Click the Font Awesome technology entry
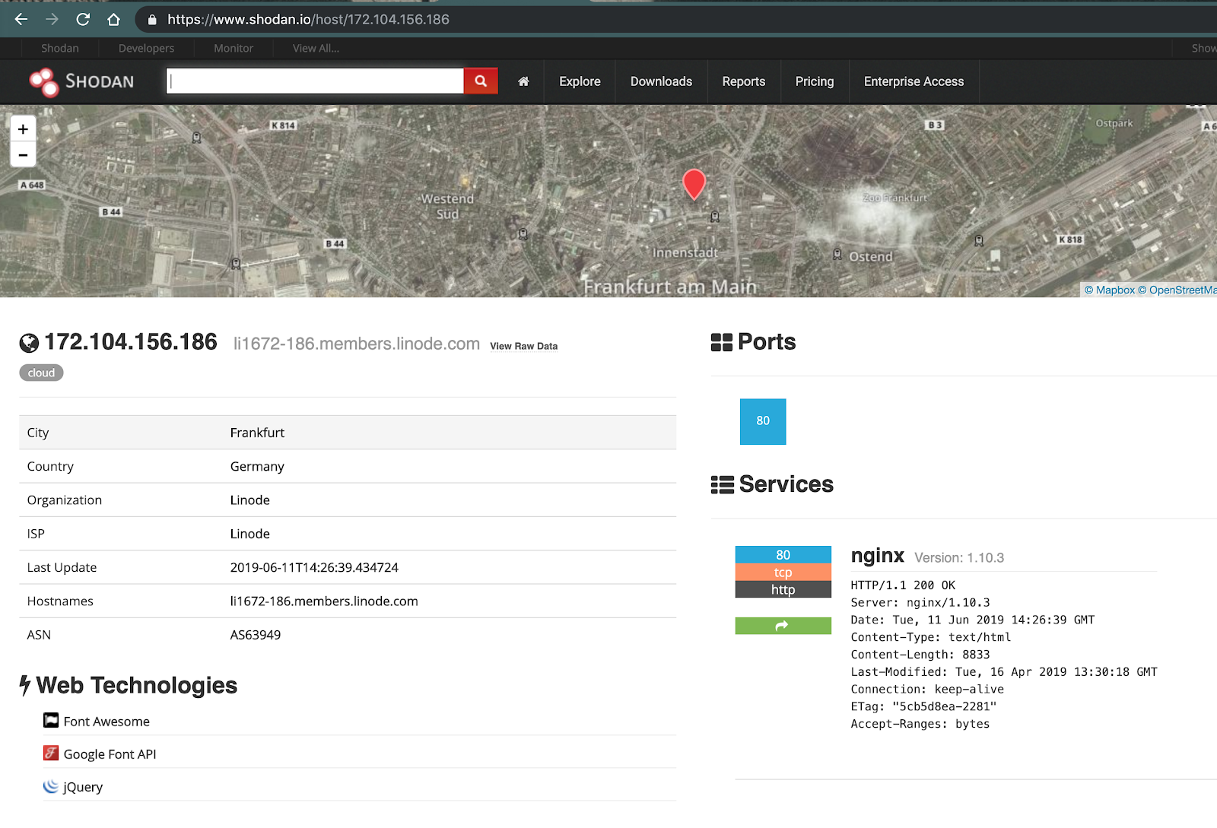 106,722
